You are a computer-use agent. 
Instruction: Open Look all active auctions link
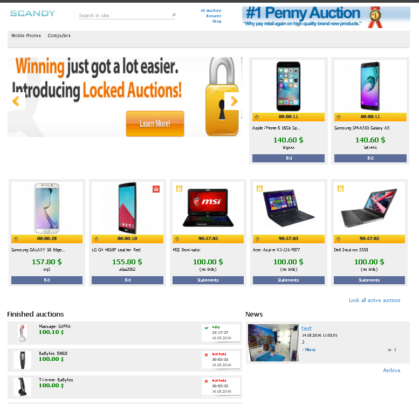(x=374, y=300)
